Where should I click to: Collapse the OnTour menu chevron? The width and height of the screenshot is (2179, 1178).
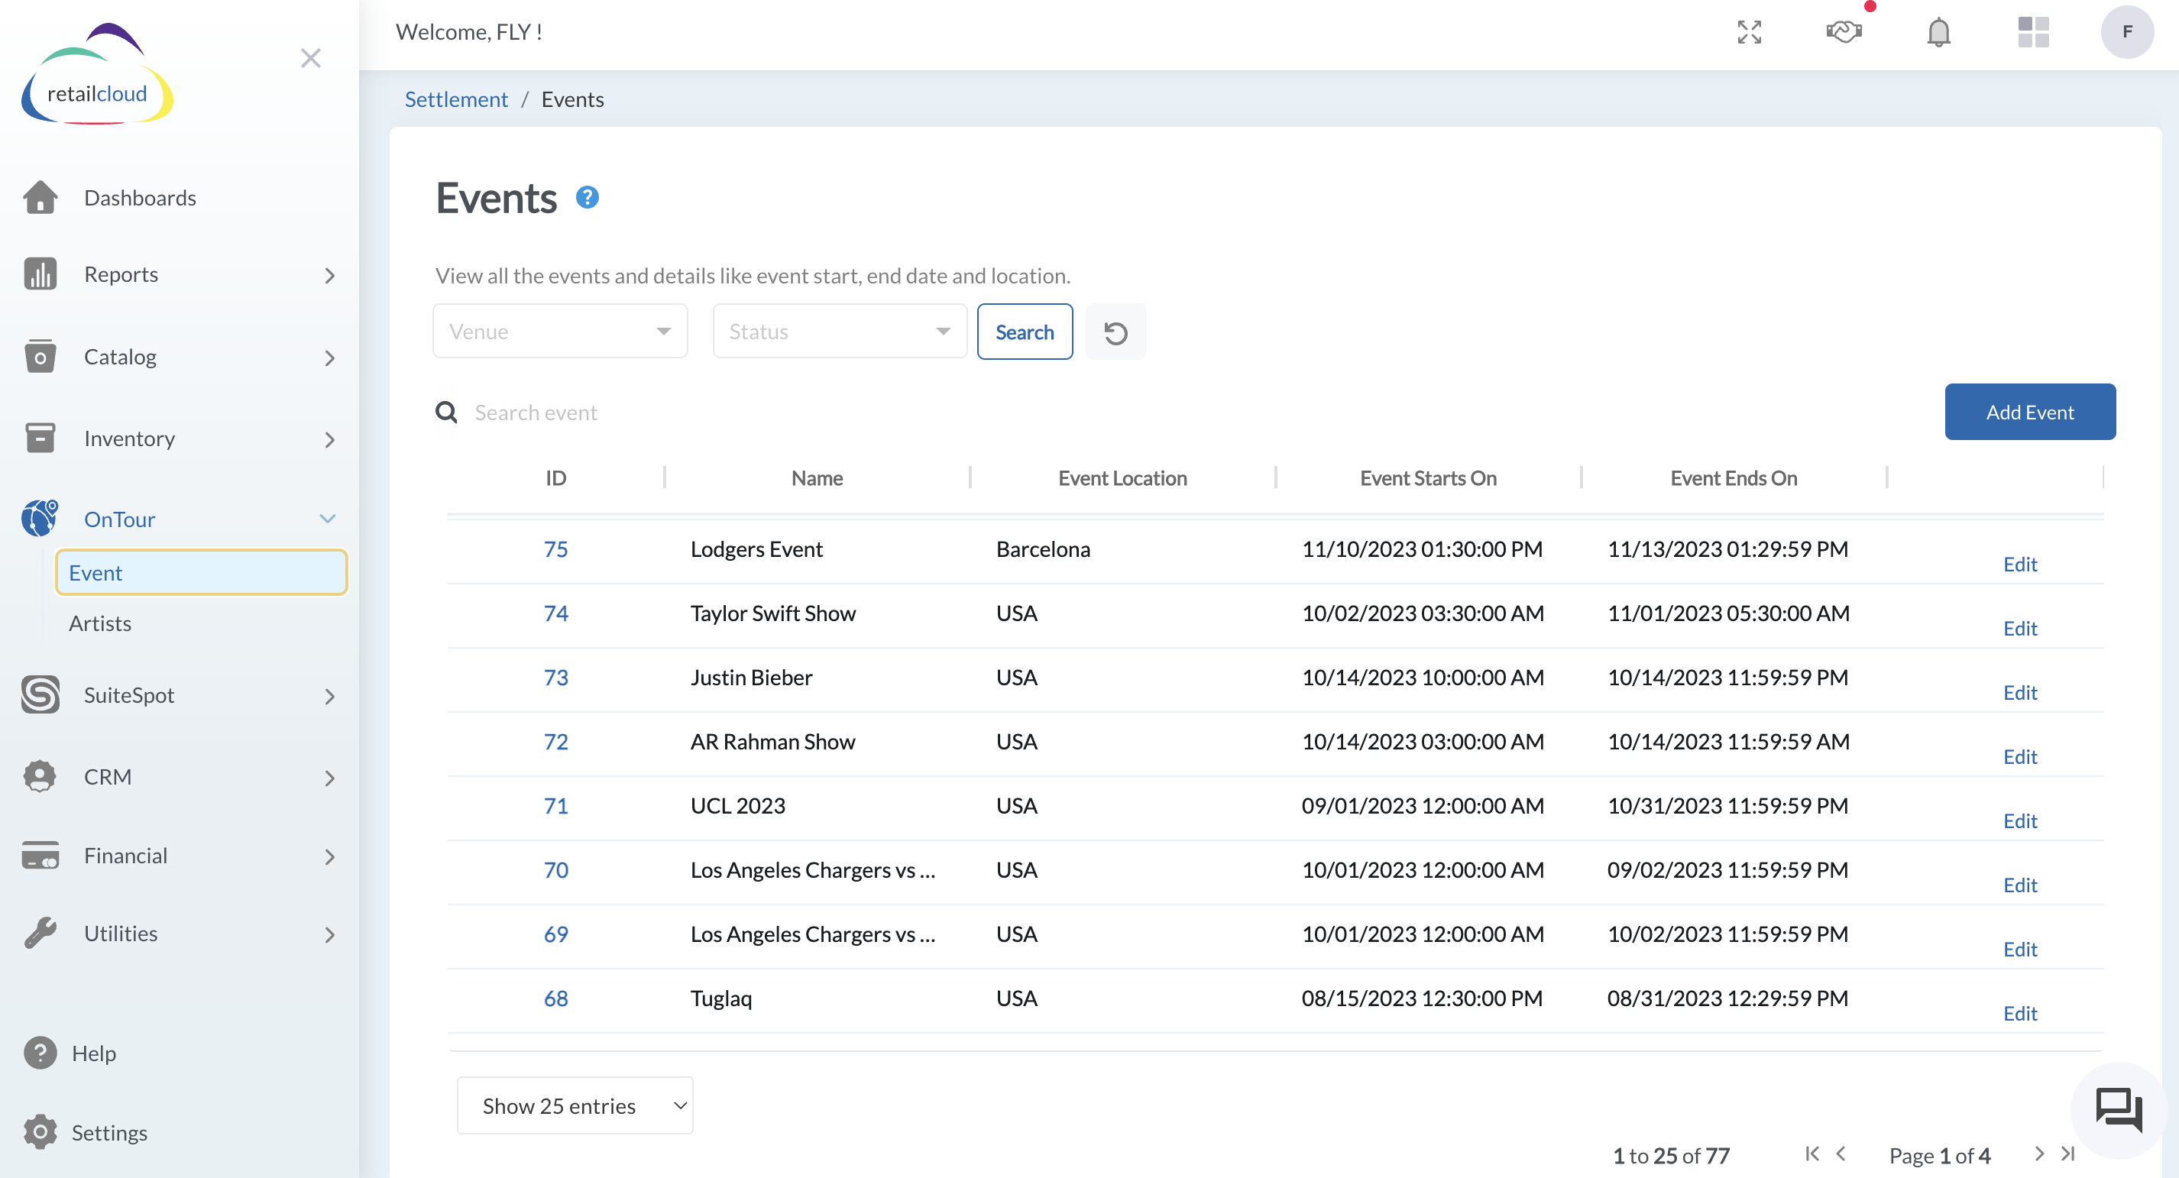click(329, 519)
